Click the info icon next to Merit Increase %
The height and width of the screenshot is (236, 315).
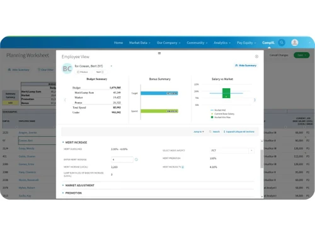tap(183, 167)
